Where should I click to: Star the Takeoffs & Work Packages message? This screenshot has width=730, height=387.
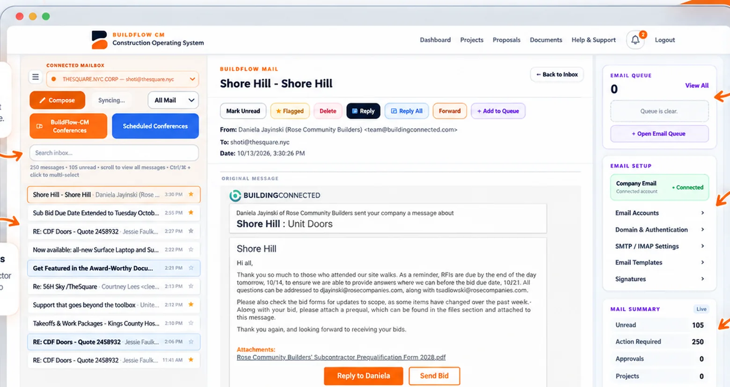(191, 323)
